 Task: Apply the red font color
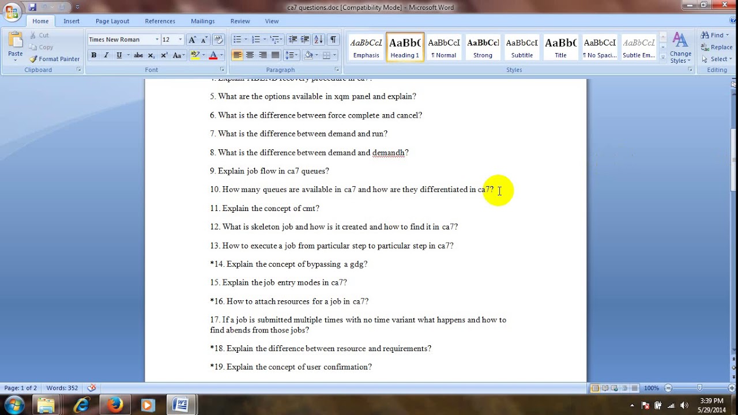click(x=213, y=55)
